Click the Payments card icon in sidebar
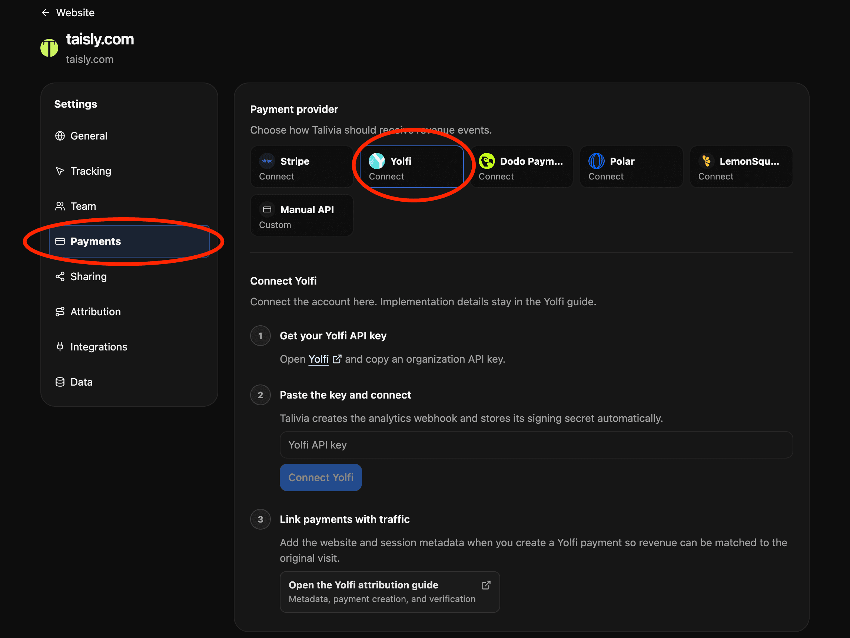 pyautogui.click(x=60, y=241)
